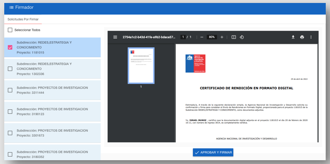Screen dimensions: 330x164
Task: Click the 80% zoom level field
Action: 212,37
